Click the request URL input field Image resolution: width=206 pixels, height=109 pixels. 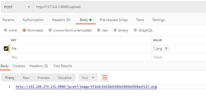[119, 7]
